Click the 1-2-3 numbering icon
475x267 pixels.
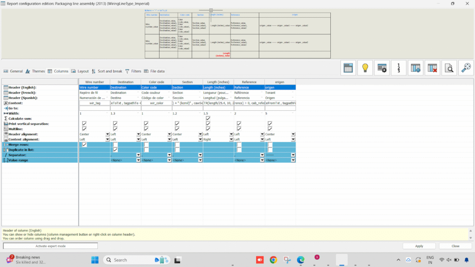(398, 68)
